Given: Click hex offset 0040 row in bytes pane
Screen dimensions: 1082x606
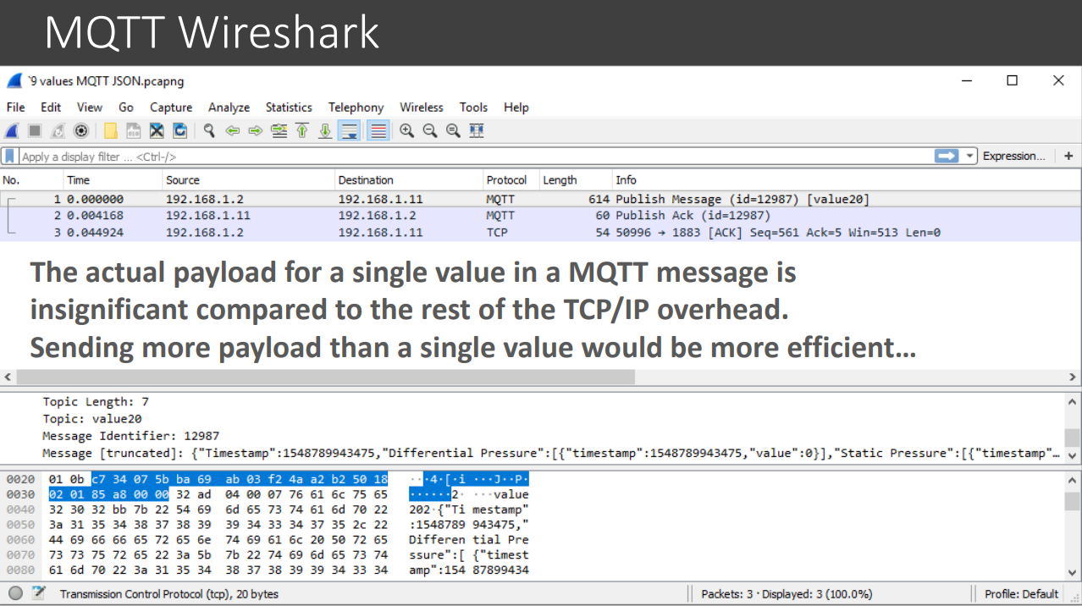Looking at the screenshot, I should click(x=268, y=510).
